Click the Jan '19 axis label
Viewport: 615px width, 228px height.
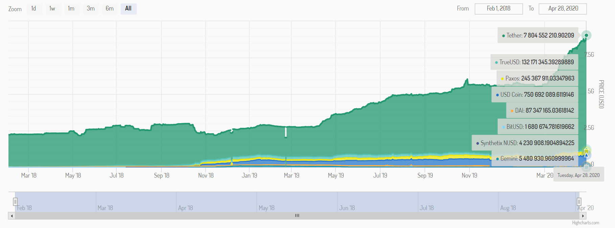(x=250, y=176)
